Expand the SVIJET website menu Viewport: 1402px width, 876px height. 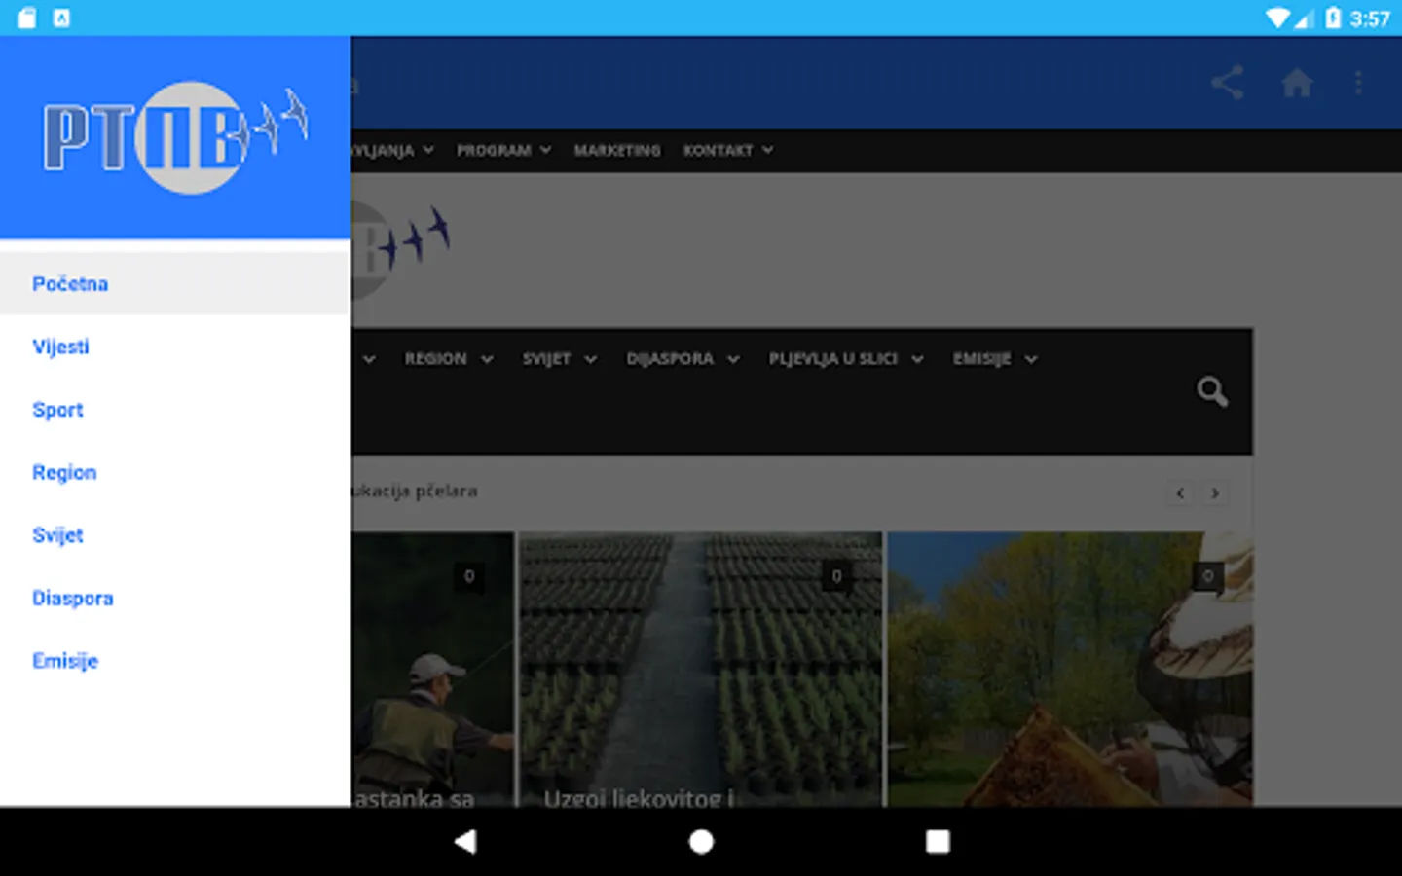pyautogui.click(x=559, y=359)
